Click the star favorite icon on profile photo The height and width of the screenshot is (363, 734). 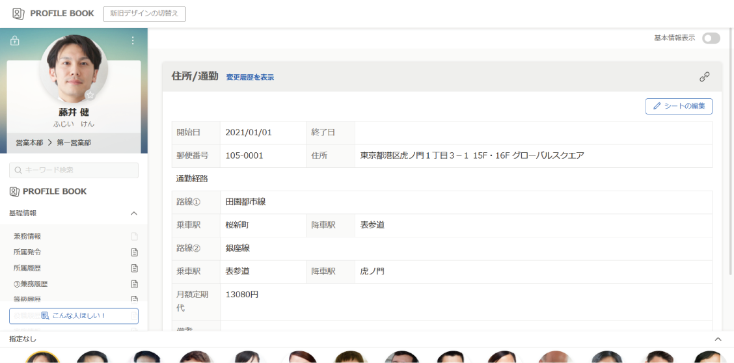(x=90, y=96)
